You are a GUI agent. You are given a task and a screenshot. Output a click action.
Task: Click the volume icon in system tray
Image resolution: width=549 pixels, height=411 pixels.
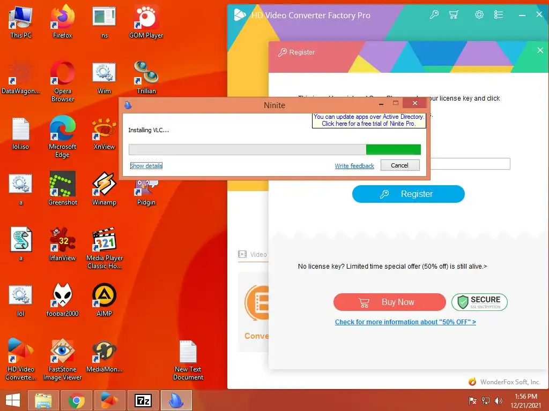(x=498, y=401)
